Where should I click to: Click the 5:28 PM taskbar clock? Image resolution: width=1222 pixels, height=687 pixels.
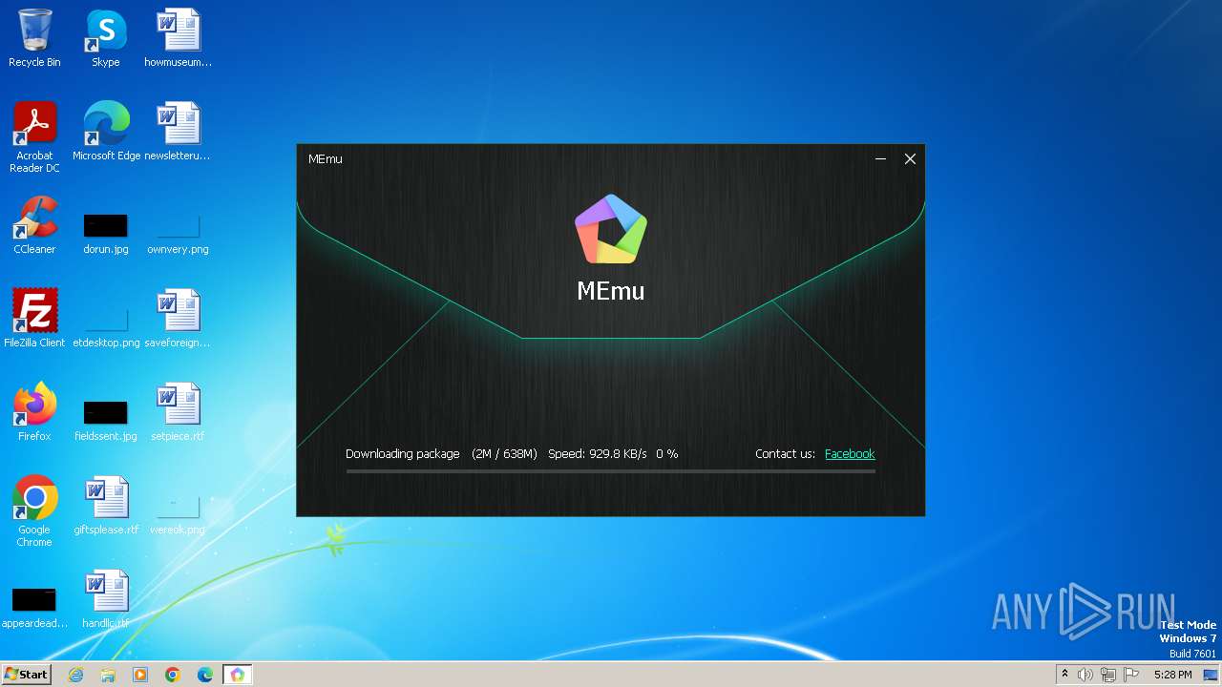(1172, 675)
